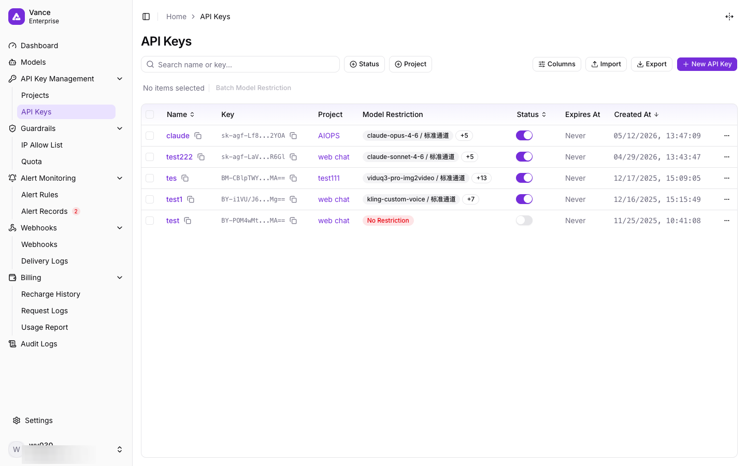Image resolution: width=746 pixels, height=466 pixels.
Task: Copy key value BY-i1VU/J6...Mg==
Action: point(293,199)
